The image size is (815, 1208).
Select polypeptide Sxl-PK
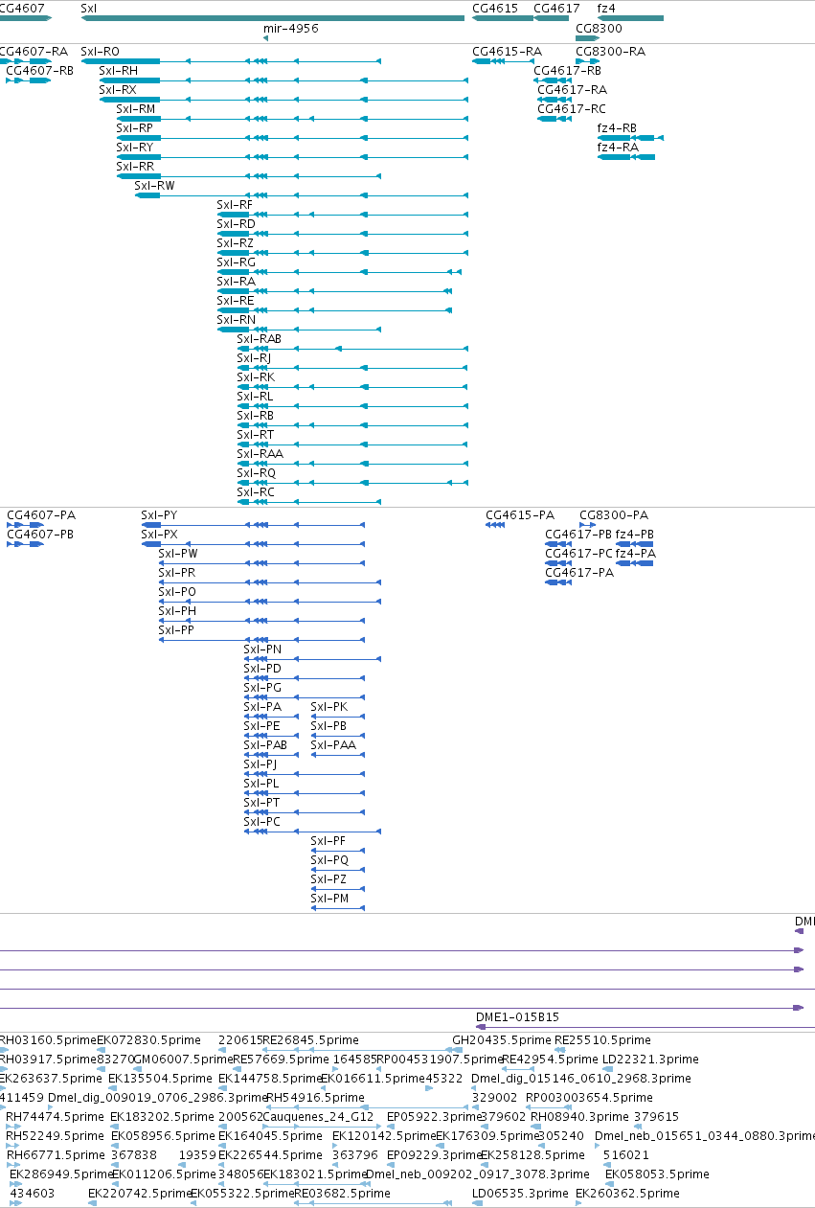pyautogui.click(x=328, y=707)
